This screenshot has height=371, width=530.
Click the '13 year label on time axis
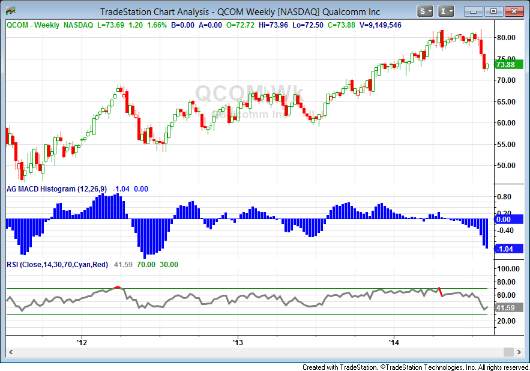point(238,343)
